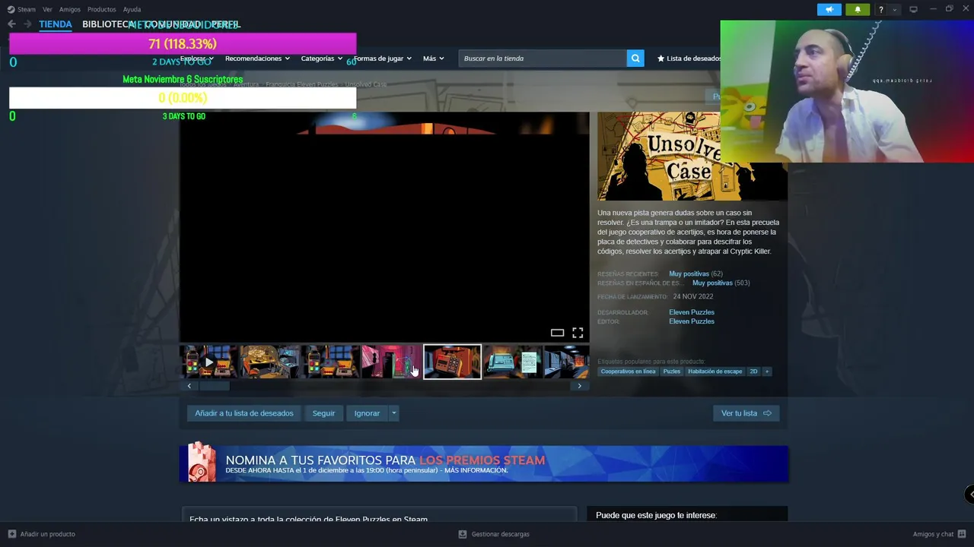The width and height of the screenshot is (974, 547).
Task: Open the 2D tag
Action: (753, 372)
